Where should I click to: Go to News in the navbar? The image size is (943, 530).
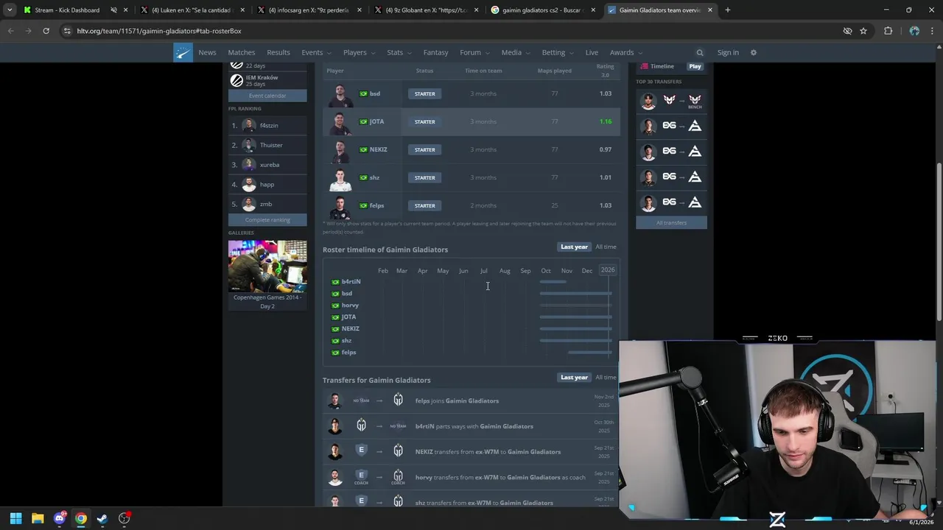(207, 52)
